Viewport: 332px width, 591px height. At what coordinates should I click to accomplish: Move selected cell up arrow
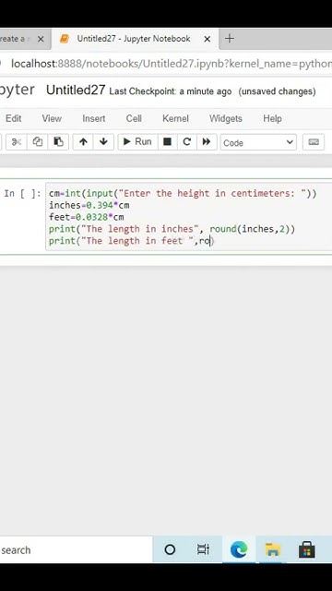[x=83, y=142]
